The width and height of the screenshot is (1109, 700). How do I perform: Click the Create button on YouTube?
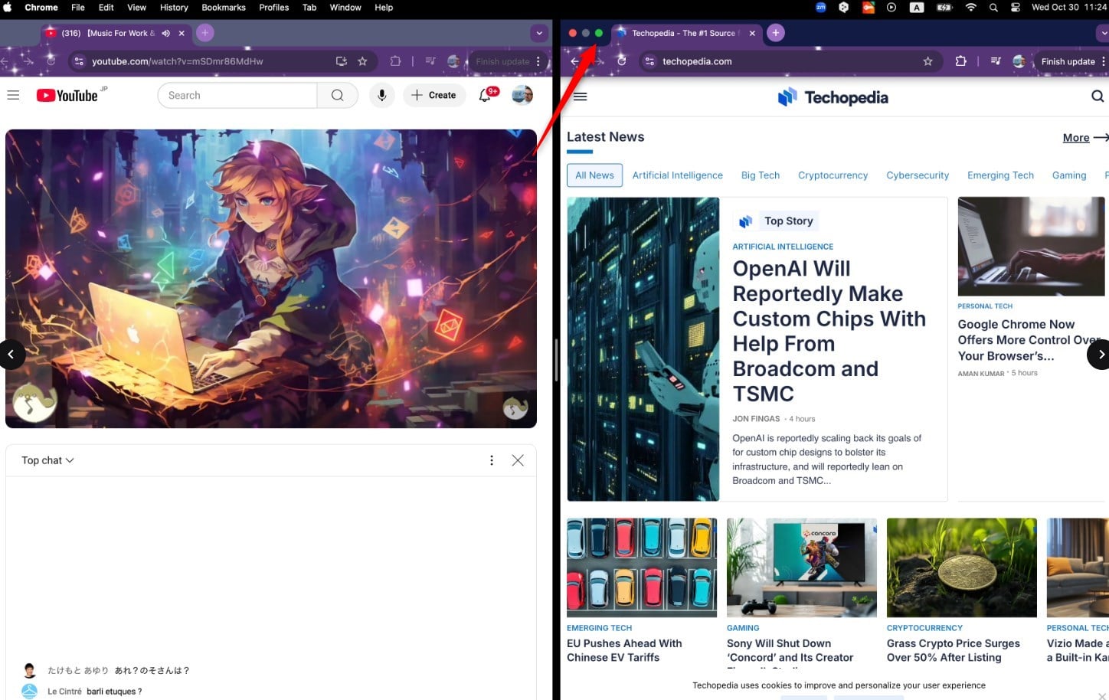coord(434,95)
